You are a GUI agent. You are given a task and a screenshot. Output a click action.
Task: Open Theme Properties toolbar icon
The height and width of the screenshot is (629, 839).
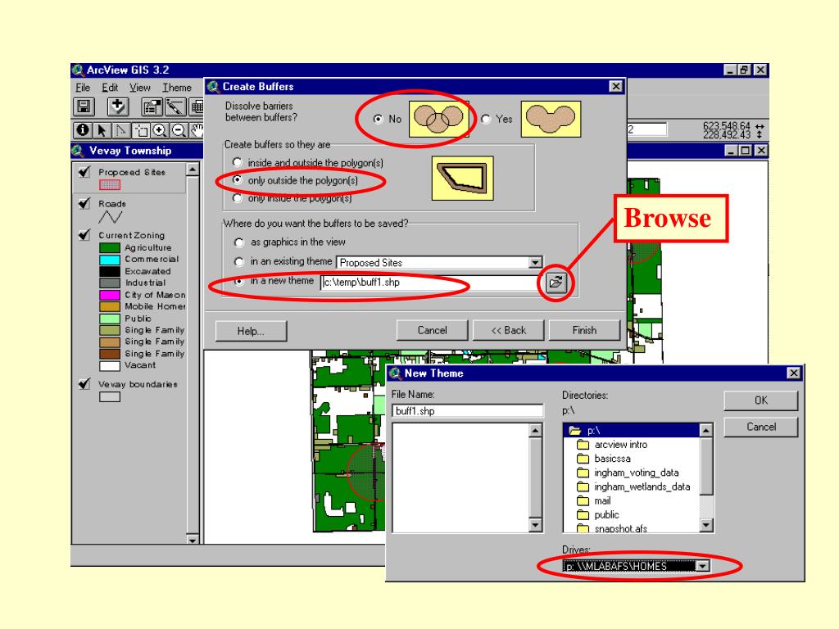click(x=152, y=107)
